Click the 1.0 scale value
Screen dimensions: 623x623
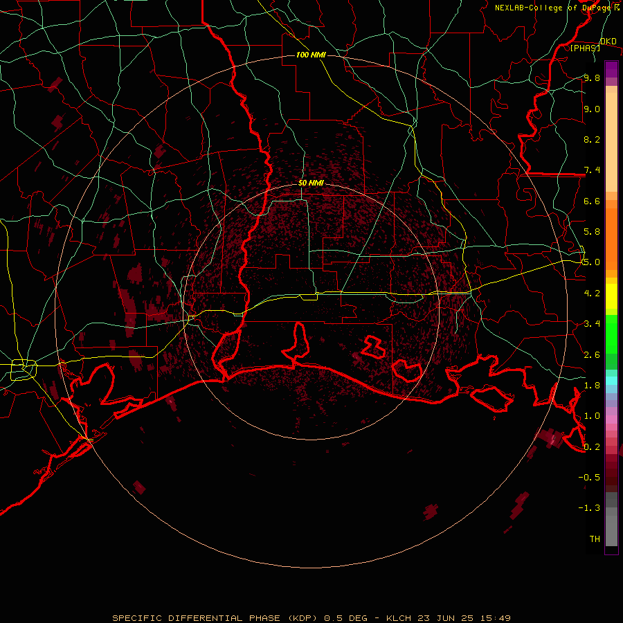click(592, 415)
